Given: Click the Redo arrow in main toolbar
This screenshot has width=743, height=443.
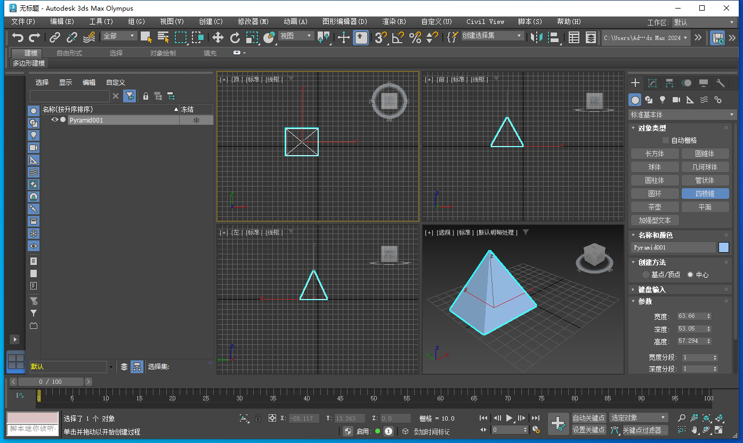Looking at the screenshot, I should coord(35,37).
